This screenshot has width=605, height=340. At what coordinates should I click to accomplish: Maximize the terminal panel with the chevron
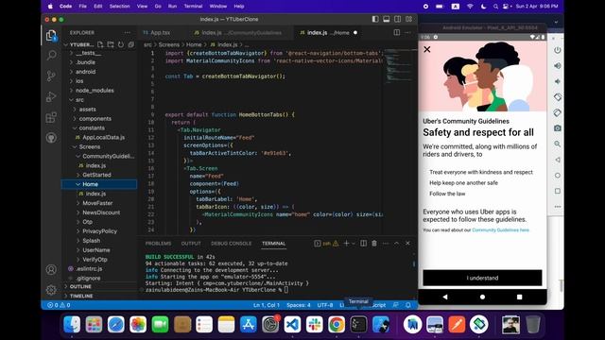click(396, 244)
